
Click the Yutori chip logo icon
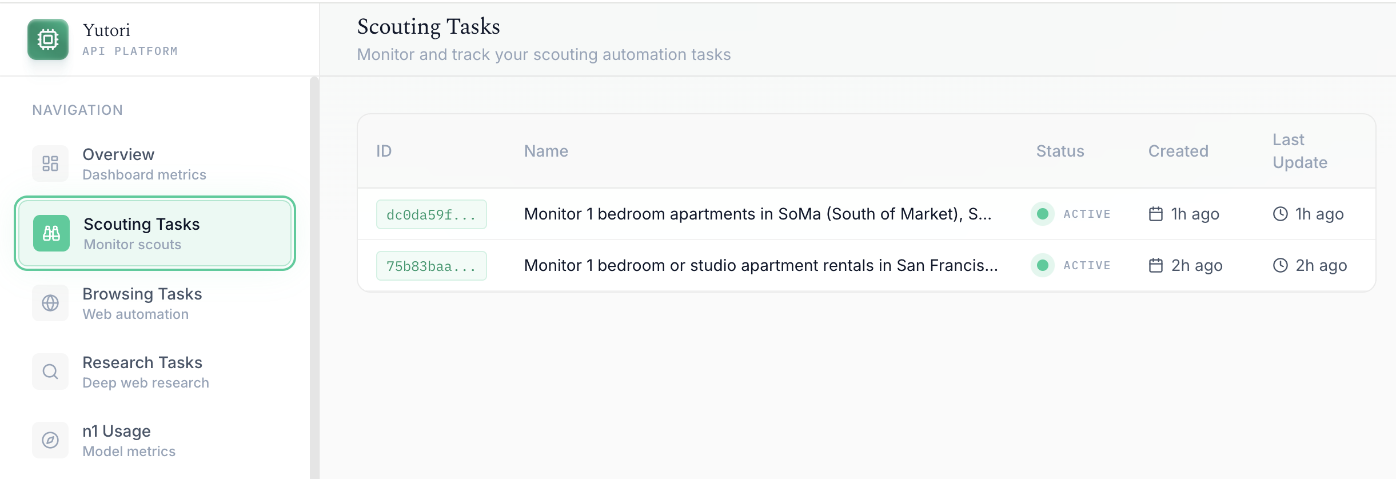pyautogui.click(x=48, y=39)
